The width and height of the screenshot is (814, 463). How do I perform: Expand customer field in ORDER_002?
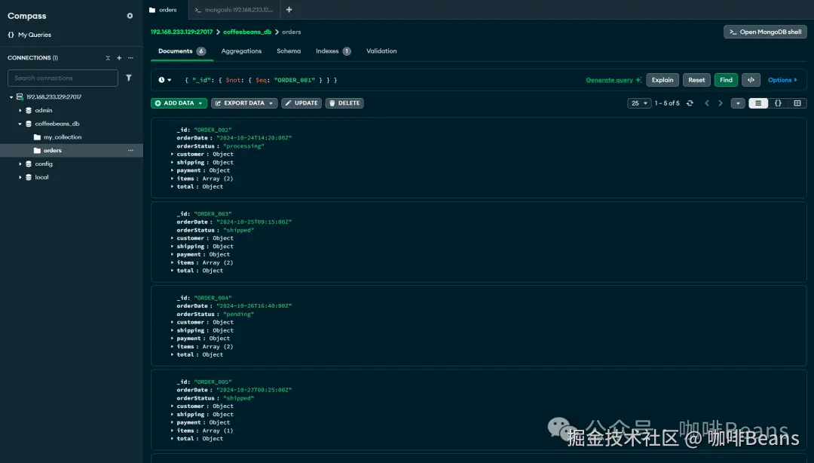click(173, 155)
